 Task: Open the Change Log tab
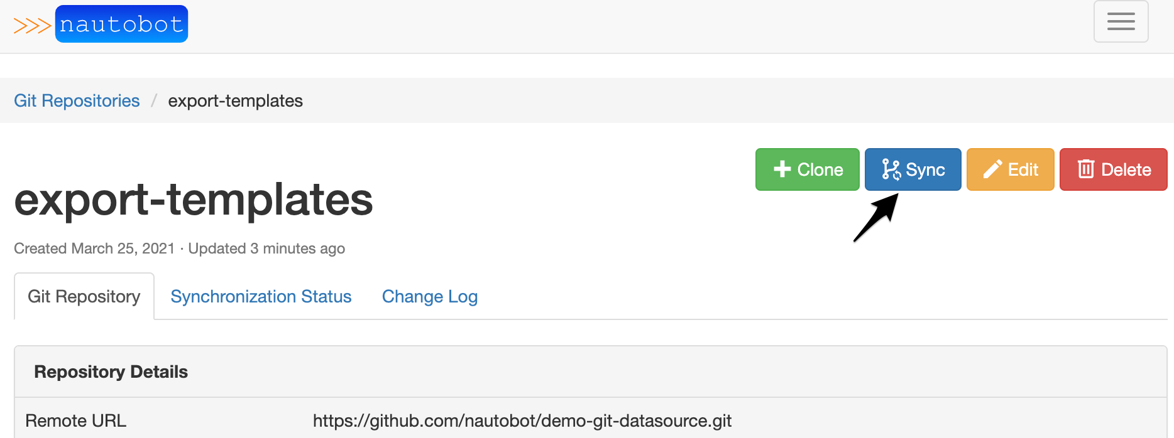(430, 296)
